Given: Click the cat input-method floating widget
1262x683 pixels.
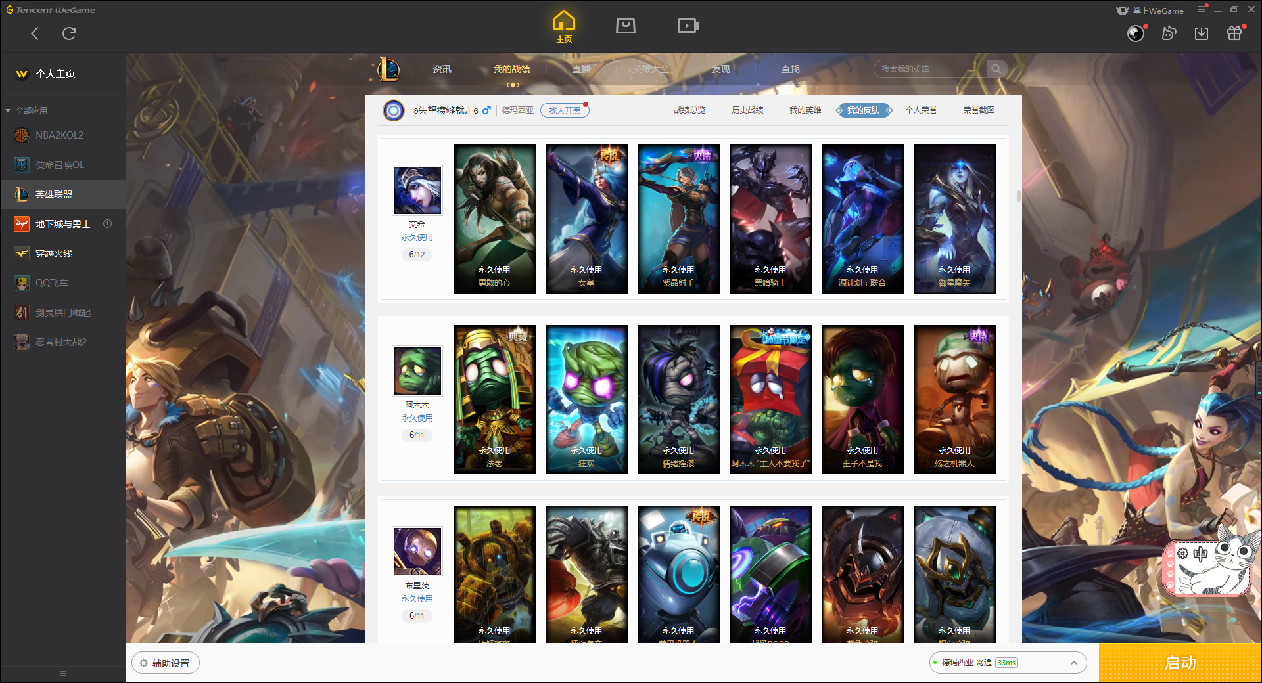Looking at the screenshot, I should [1211, 560].
